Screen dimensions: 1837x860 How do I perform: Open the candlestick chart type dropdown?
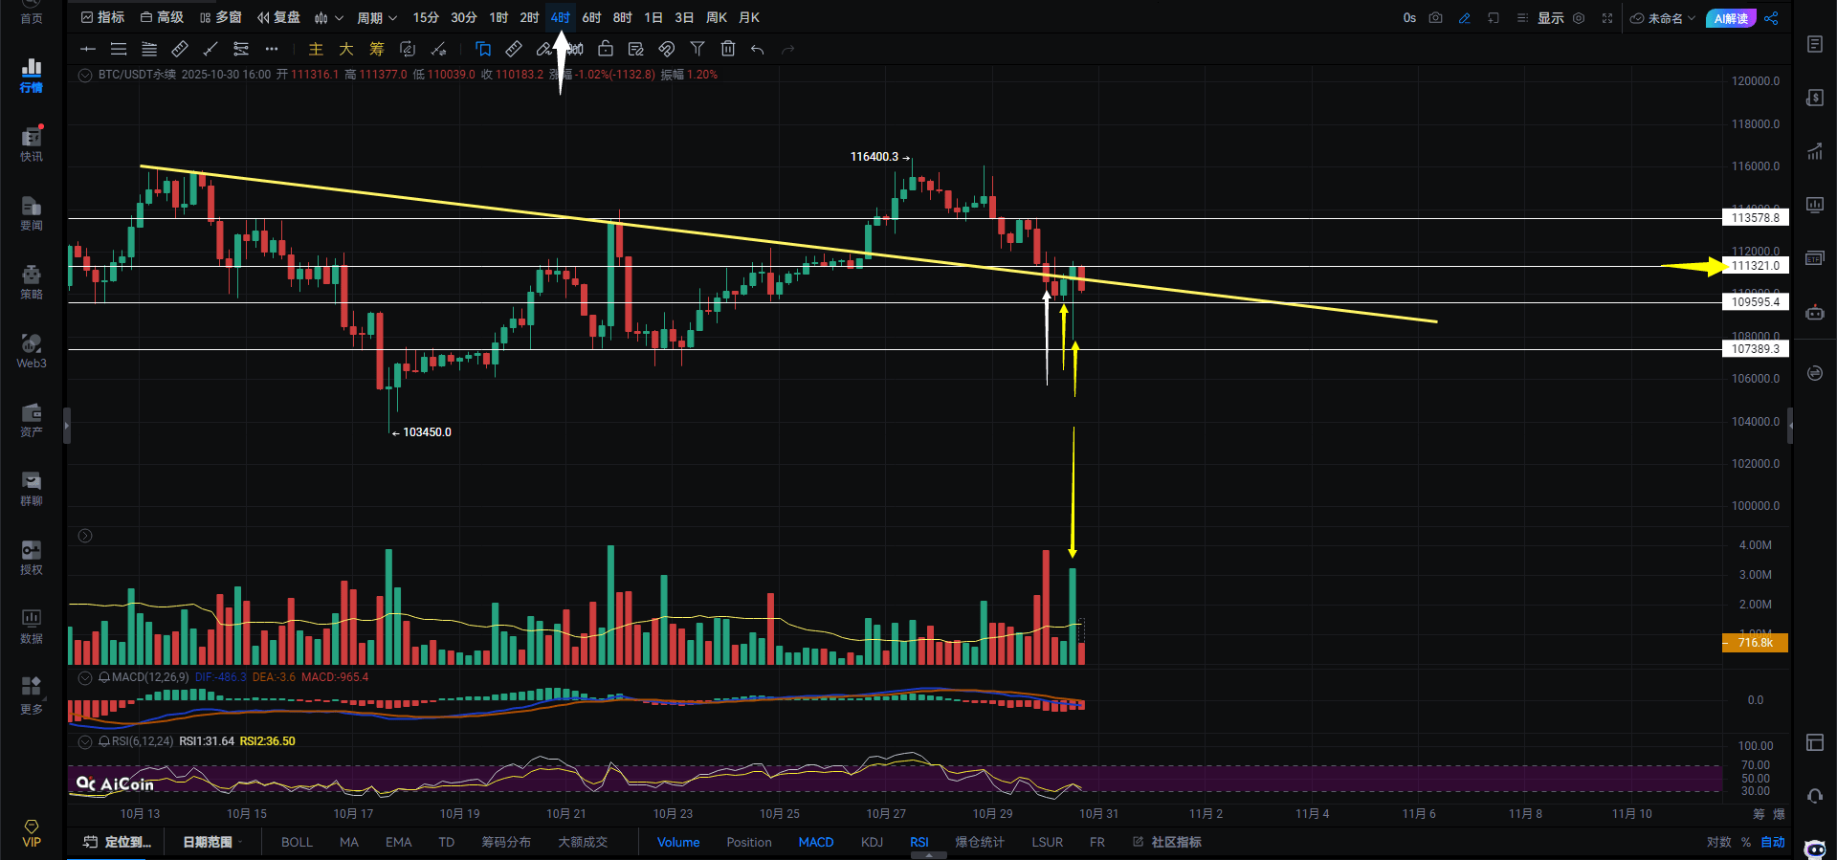tap(328, 18)
